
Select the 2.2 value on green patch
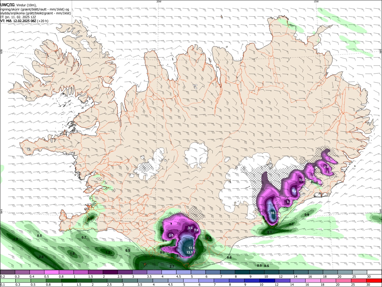click(x=209, y=238)
